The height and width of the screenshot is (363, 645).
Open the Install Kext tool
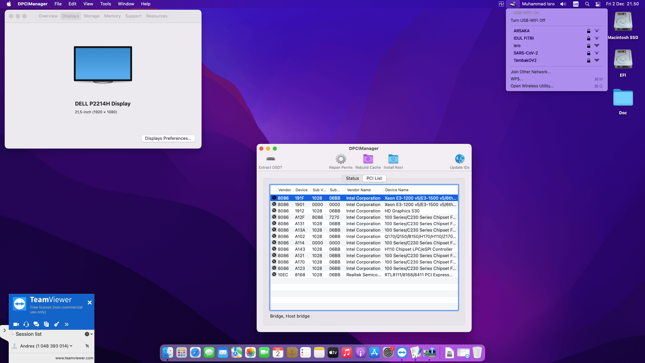[x=393, y=159]
